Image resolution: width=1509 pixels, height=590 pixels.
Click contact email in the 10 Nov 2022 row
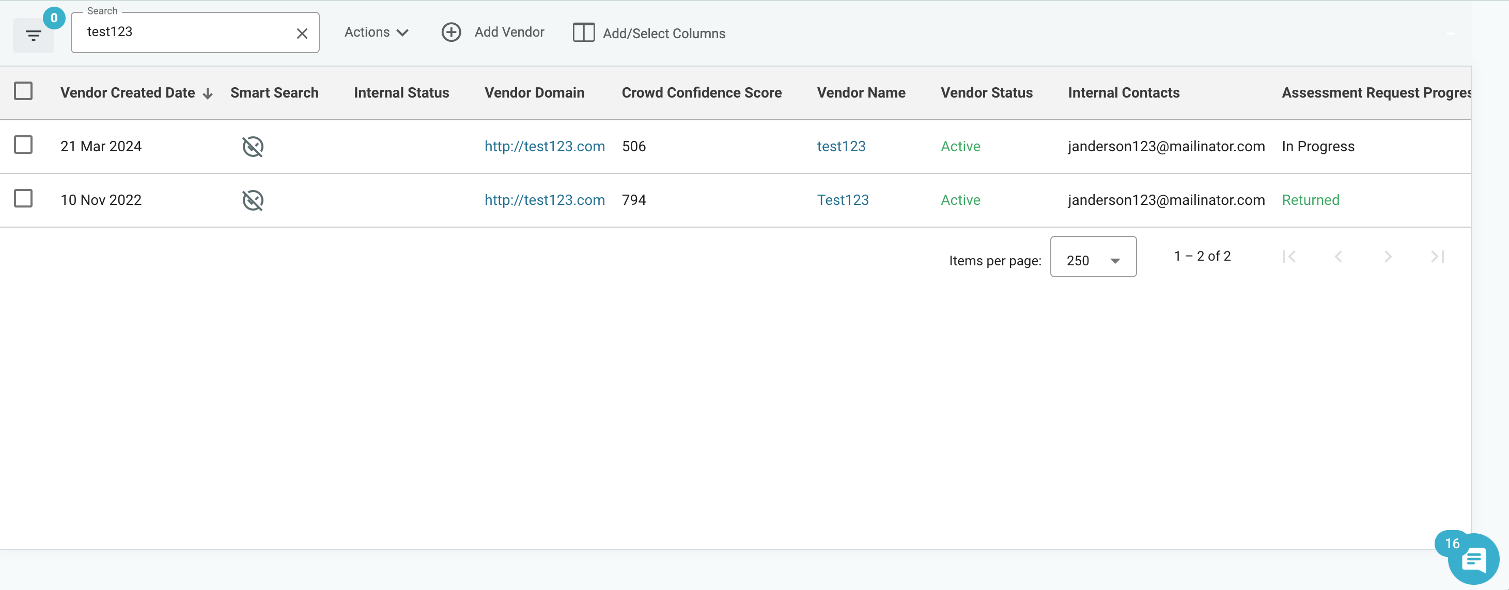[x=1166, y=200]
